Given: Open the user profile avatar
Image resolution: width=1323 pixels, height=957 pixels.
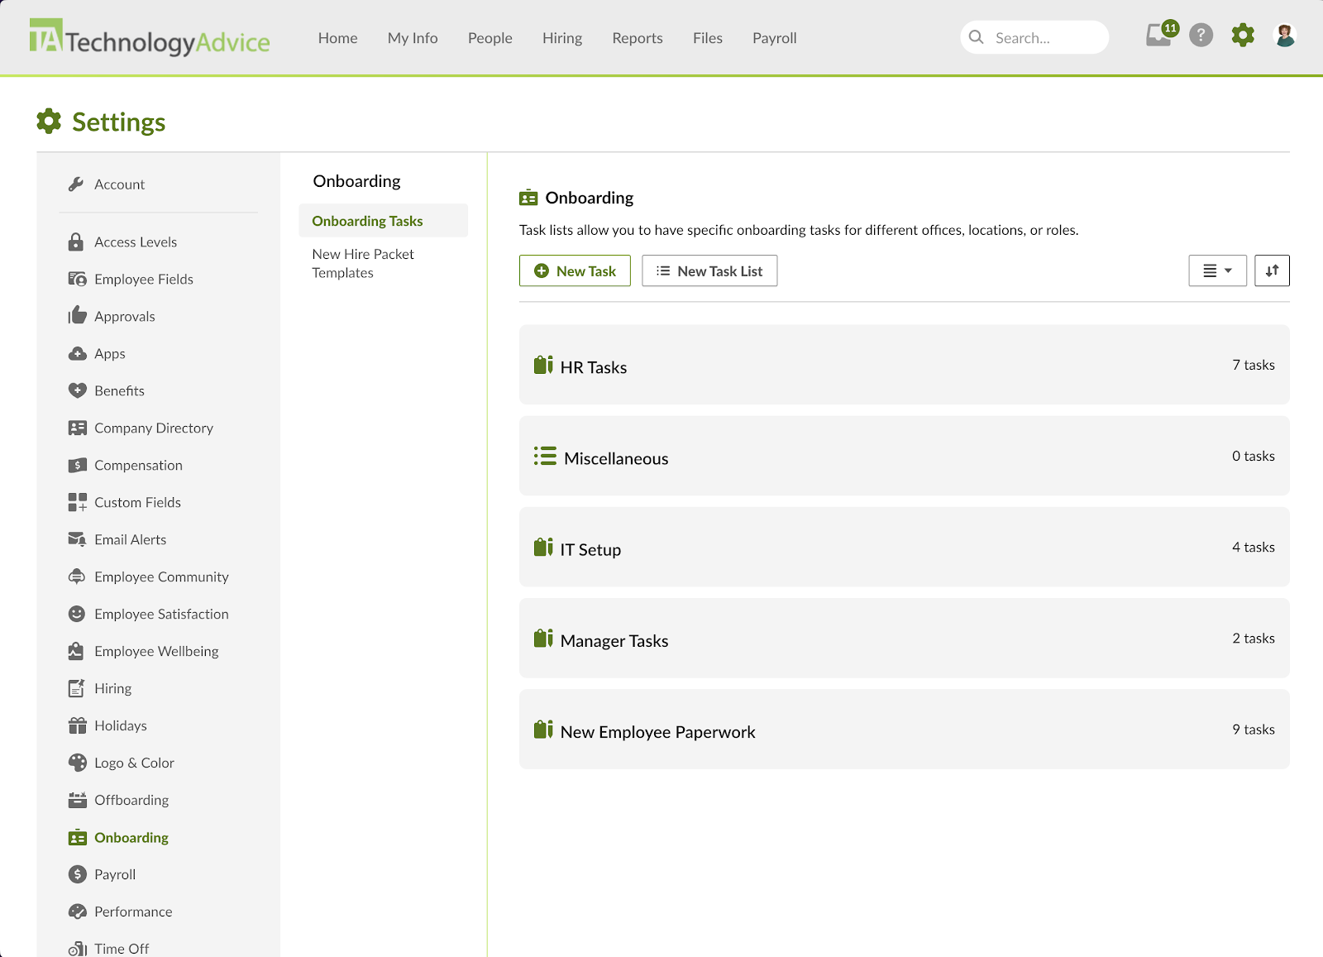Looking at the screenshot, I should point(1285,36).
